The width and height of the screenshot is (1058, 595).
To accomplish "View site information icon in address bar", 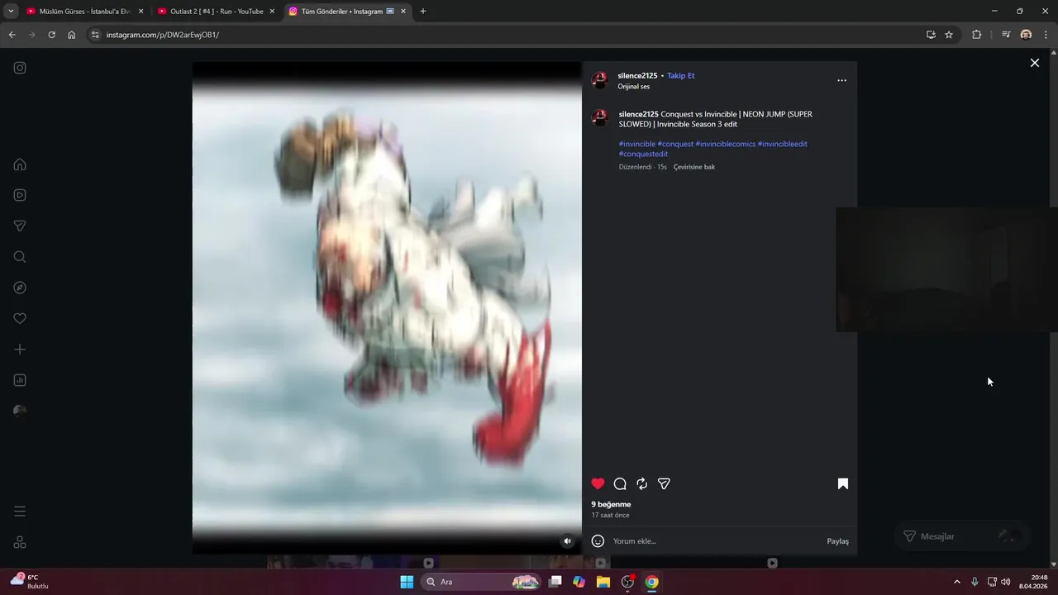I will [95, 35].
